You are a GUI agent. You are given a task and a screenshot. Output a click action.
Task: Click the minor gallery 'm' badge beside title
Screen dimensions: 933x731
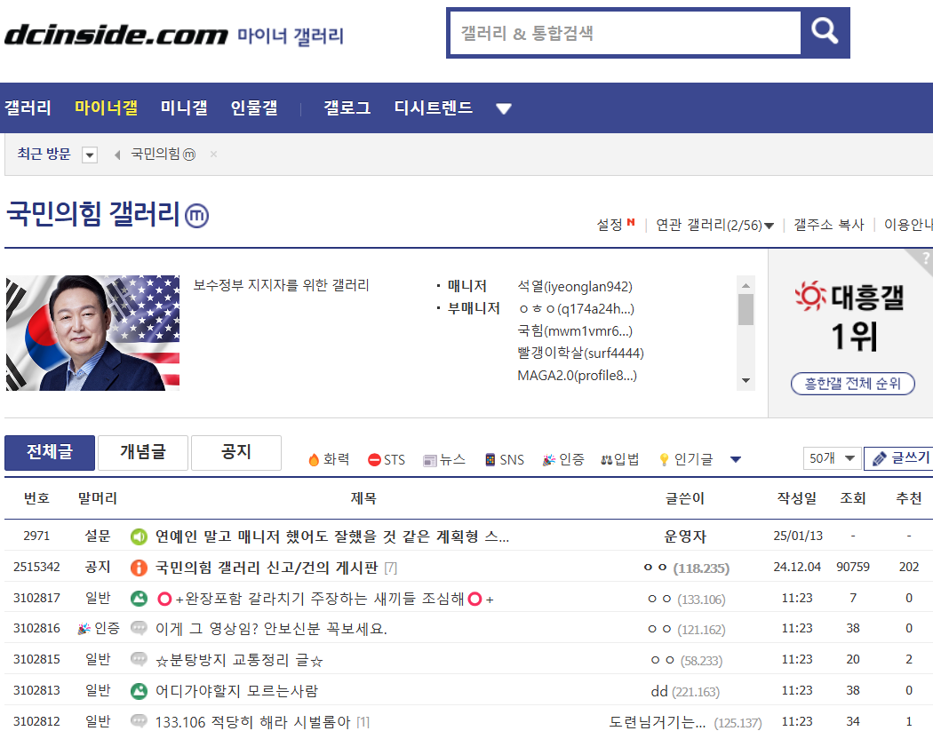197,215
